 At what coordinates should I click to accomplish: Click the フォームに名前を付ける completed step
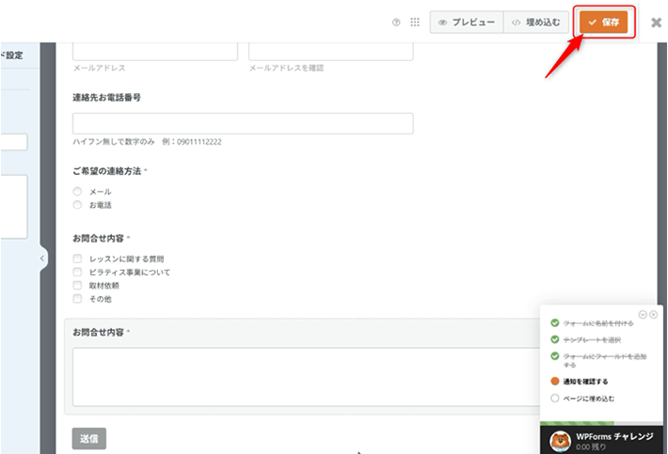(598, 323)
